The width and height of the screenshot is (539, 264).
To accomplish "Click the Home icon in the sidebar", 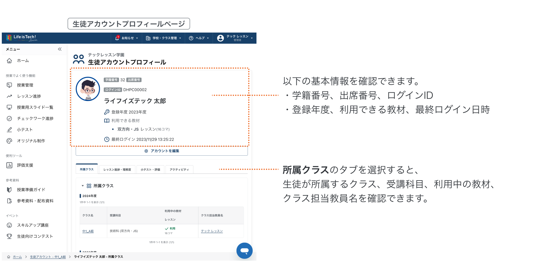I will 9,61.
